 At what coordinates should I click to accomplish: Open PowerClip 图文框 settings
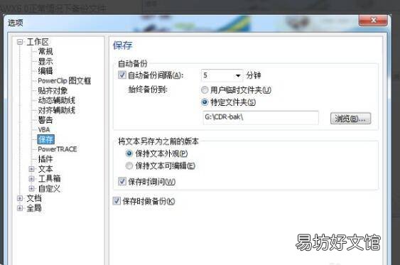point(64,81)
